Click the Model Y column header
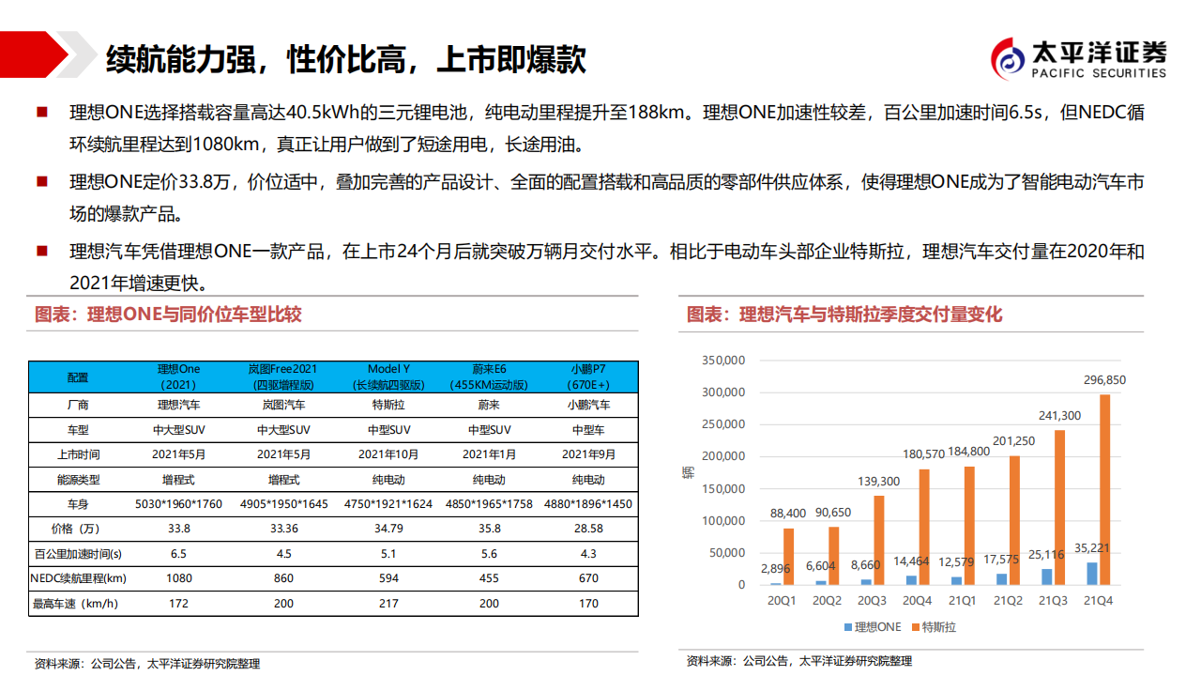This screenshot has width=1201, height=676. 387,377
